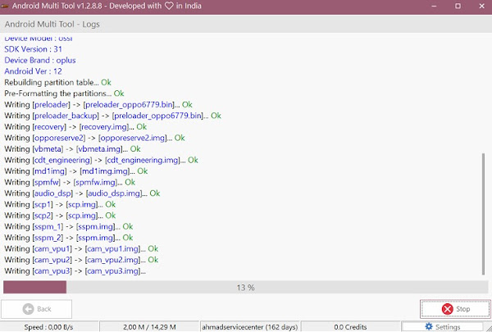Click the red X icon on Stop

point(446,309)
